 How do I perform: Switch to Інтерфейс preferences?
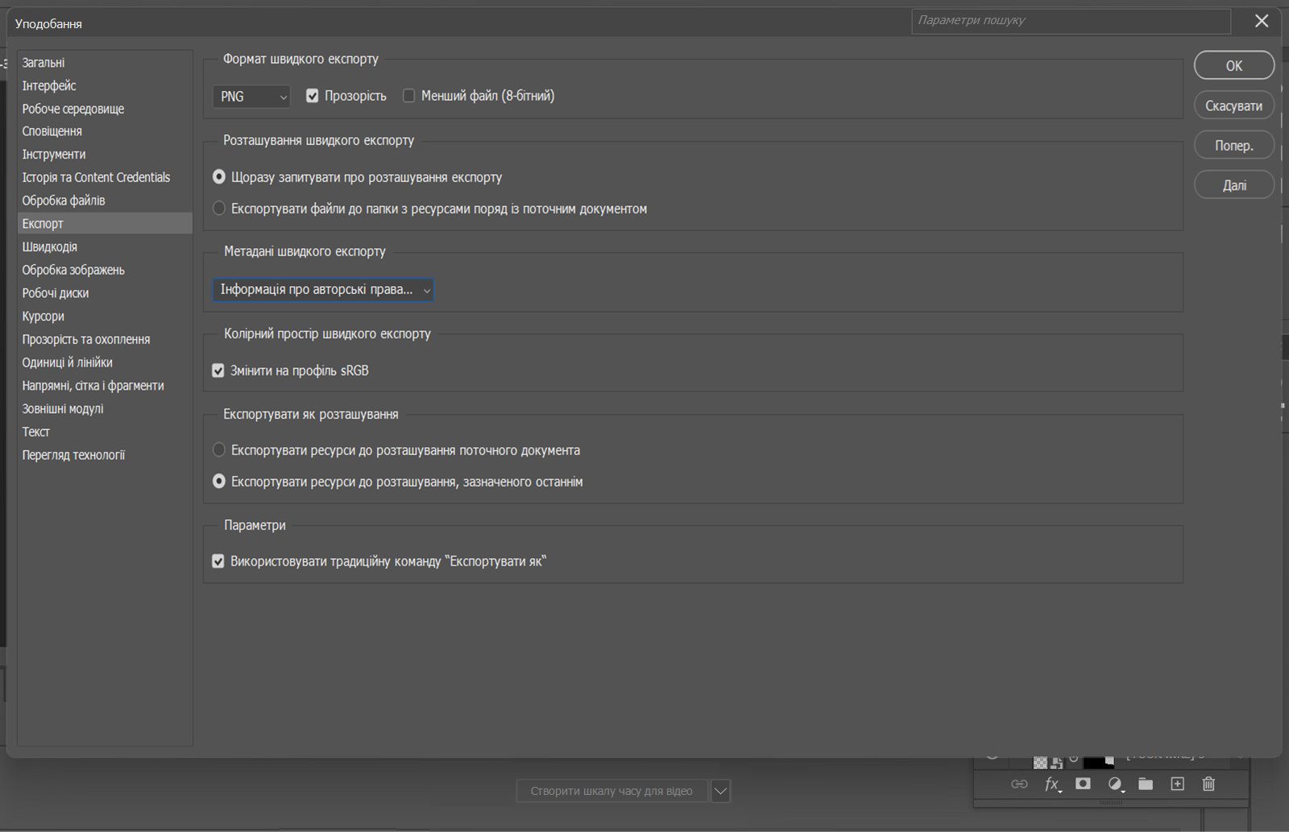click(105, 85)
